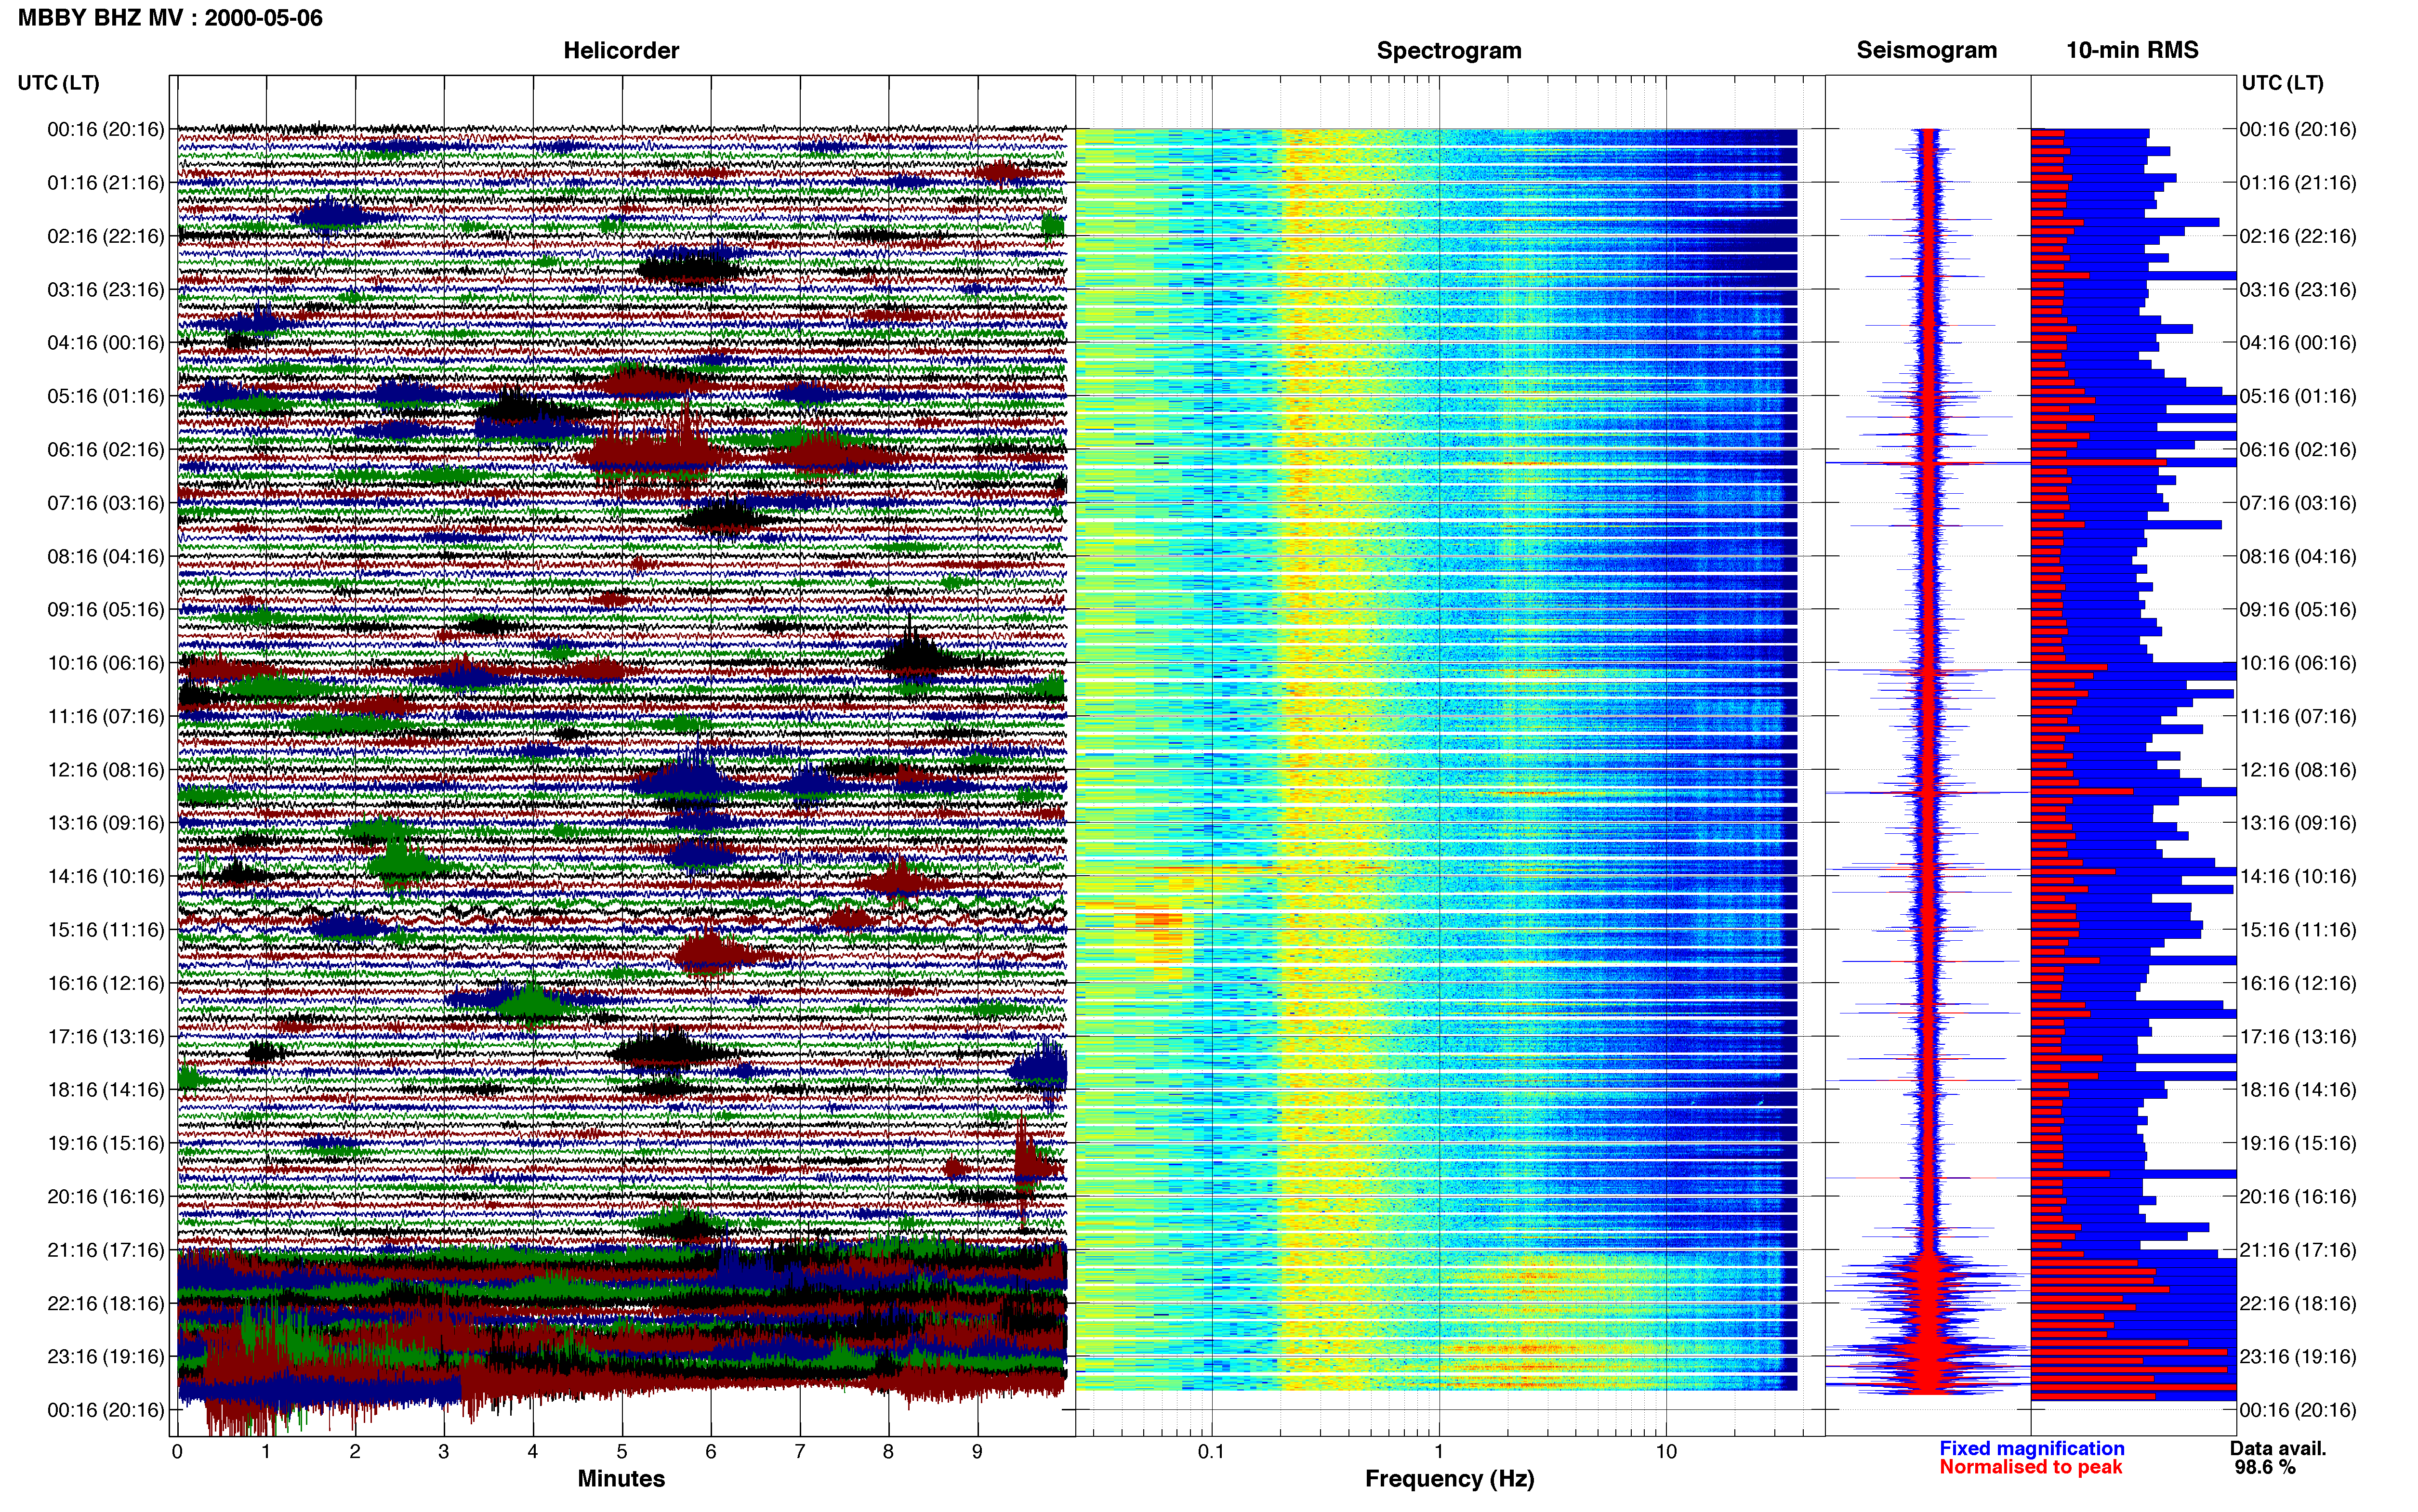Viewport: 2418px width, 1512px height.
Task: Click the right time label '05:16 (01:16)'
Action: pos(2298,396)
